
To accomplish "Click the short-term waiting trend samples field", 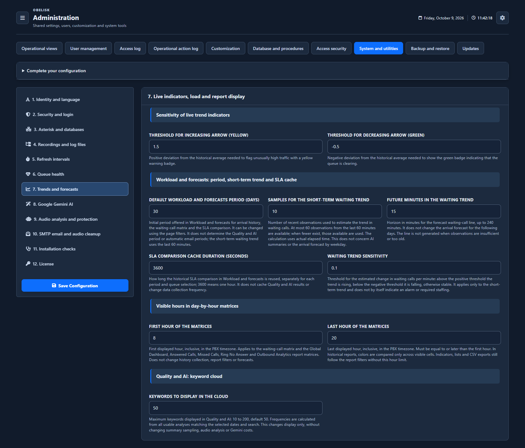I will point(325,211).
